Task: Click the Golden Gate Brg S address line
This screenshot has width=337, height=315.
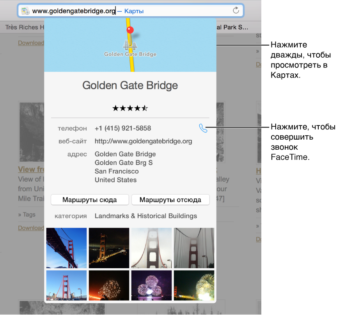Action: (x=124, y=163)
